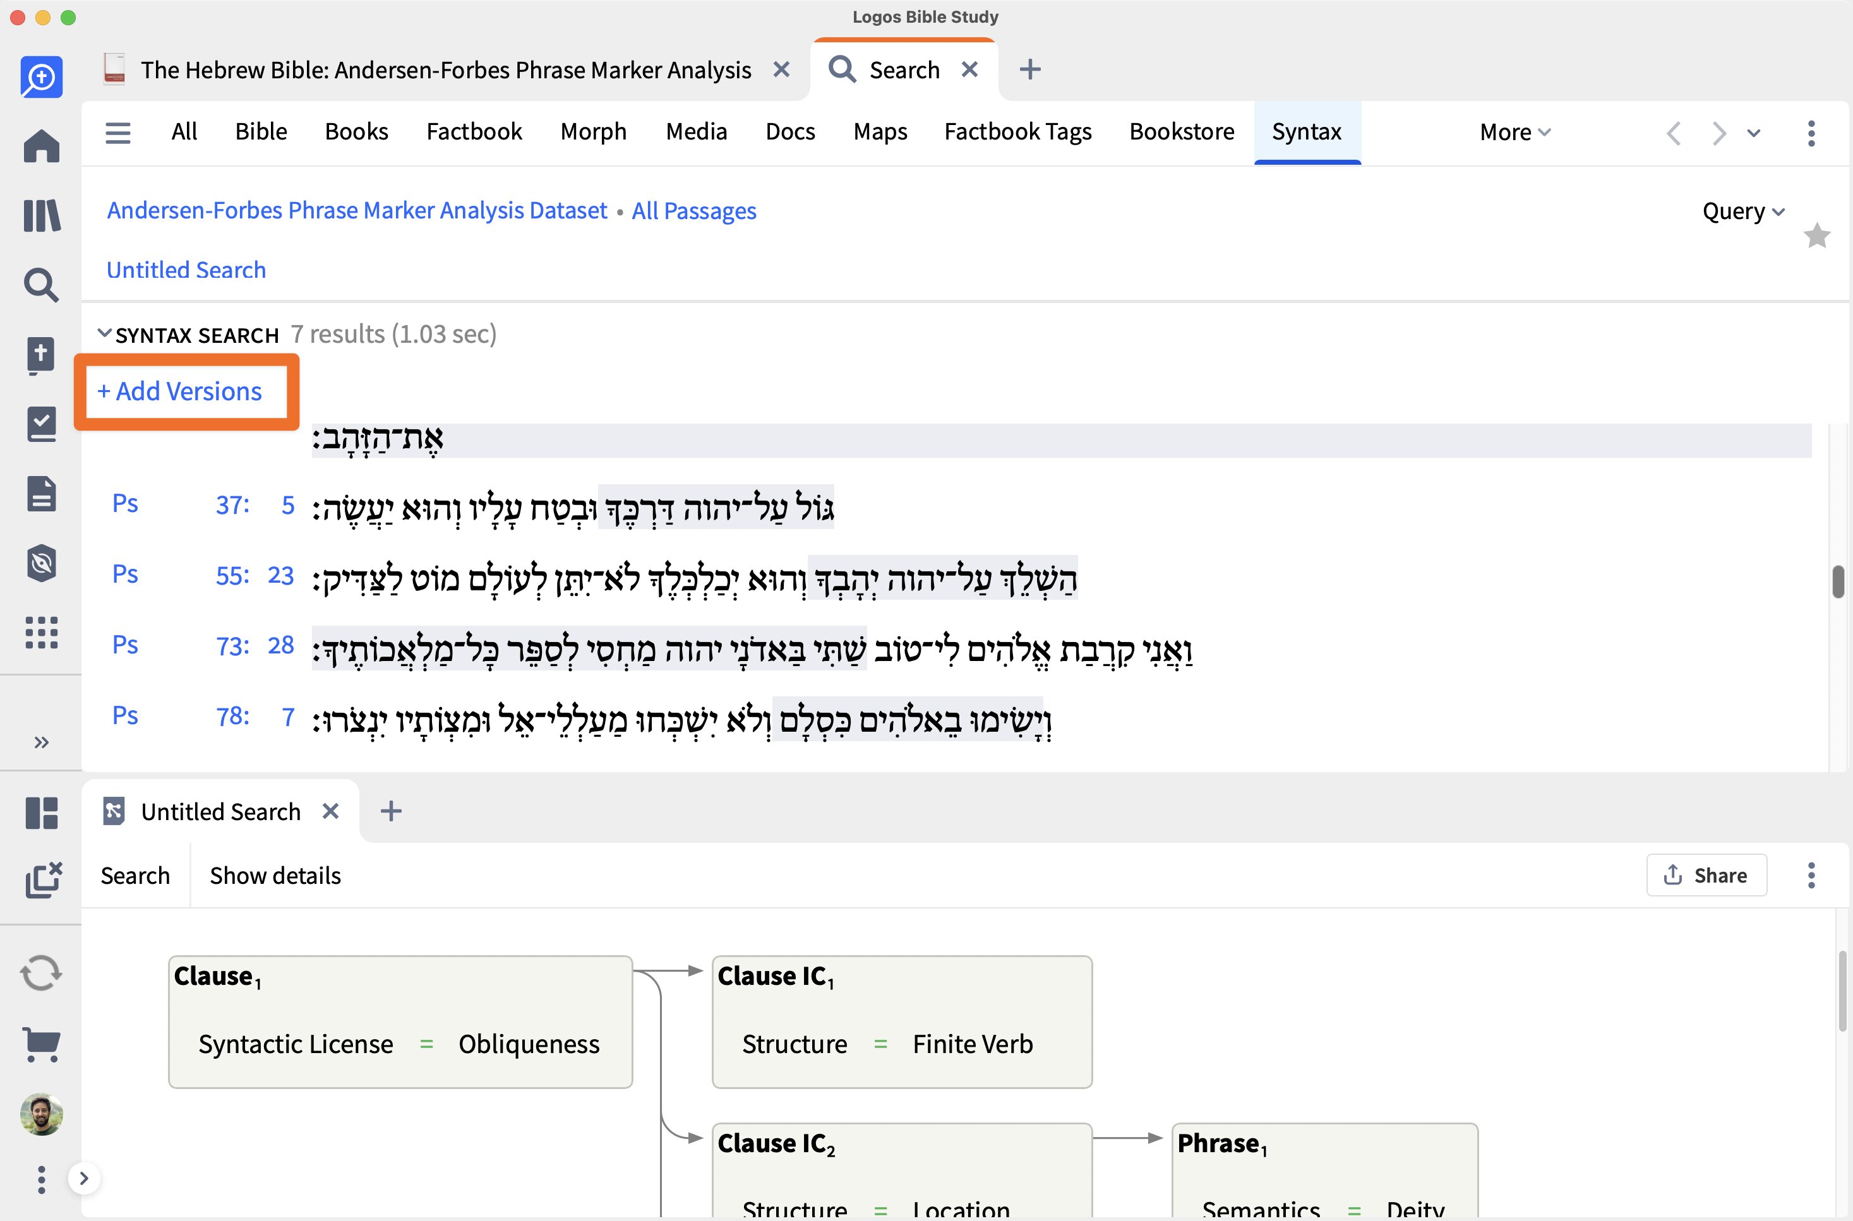Open Ps 78:7 result reference
This screenshot has width=1853, height=1221.
203,717
